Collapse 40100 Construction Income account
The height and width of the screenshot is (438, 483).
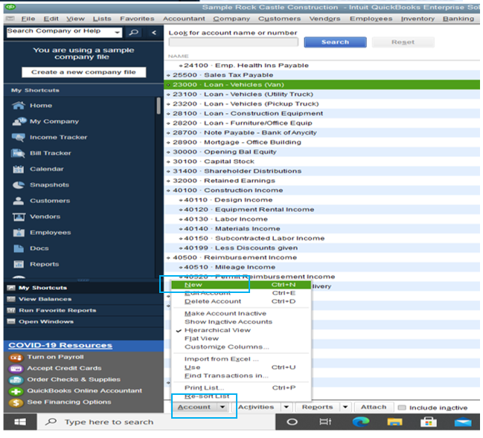(x=168, y=190)
